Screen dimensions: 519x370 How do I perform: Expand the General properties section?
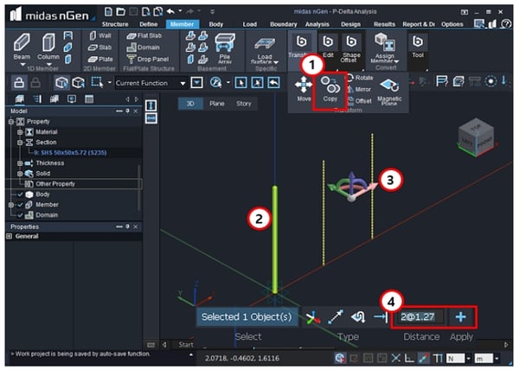click(x=10, y=236)
